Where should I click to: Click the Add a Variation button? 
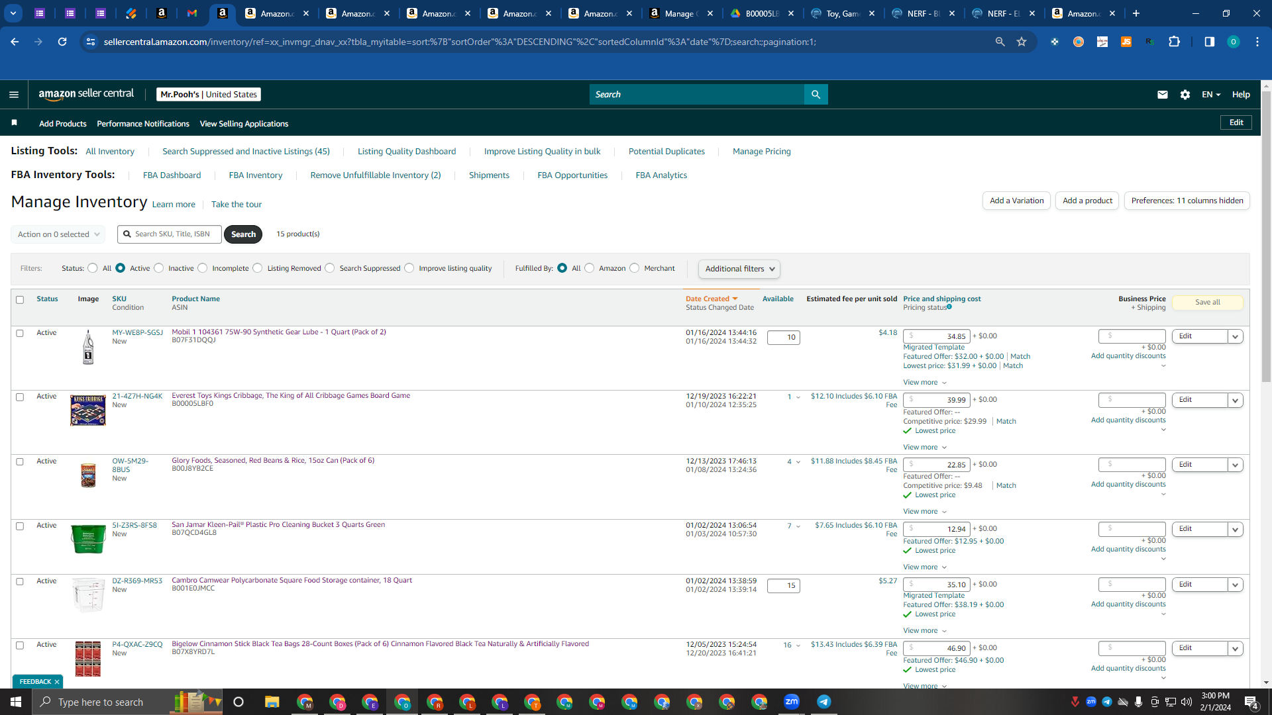(x=1016, y=201)
